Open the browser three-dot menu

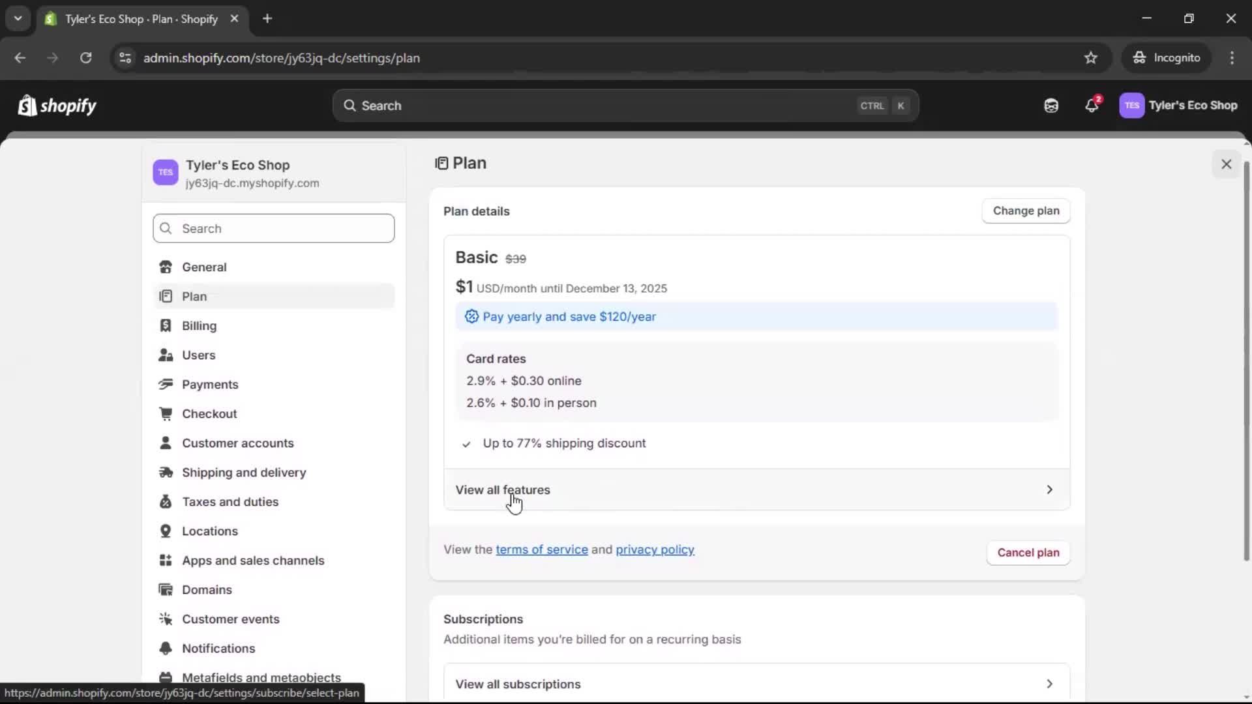[x=1232, y=58]
